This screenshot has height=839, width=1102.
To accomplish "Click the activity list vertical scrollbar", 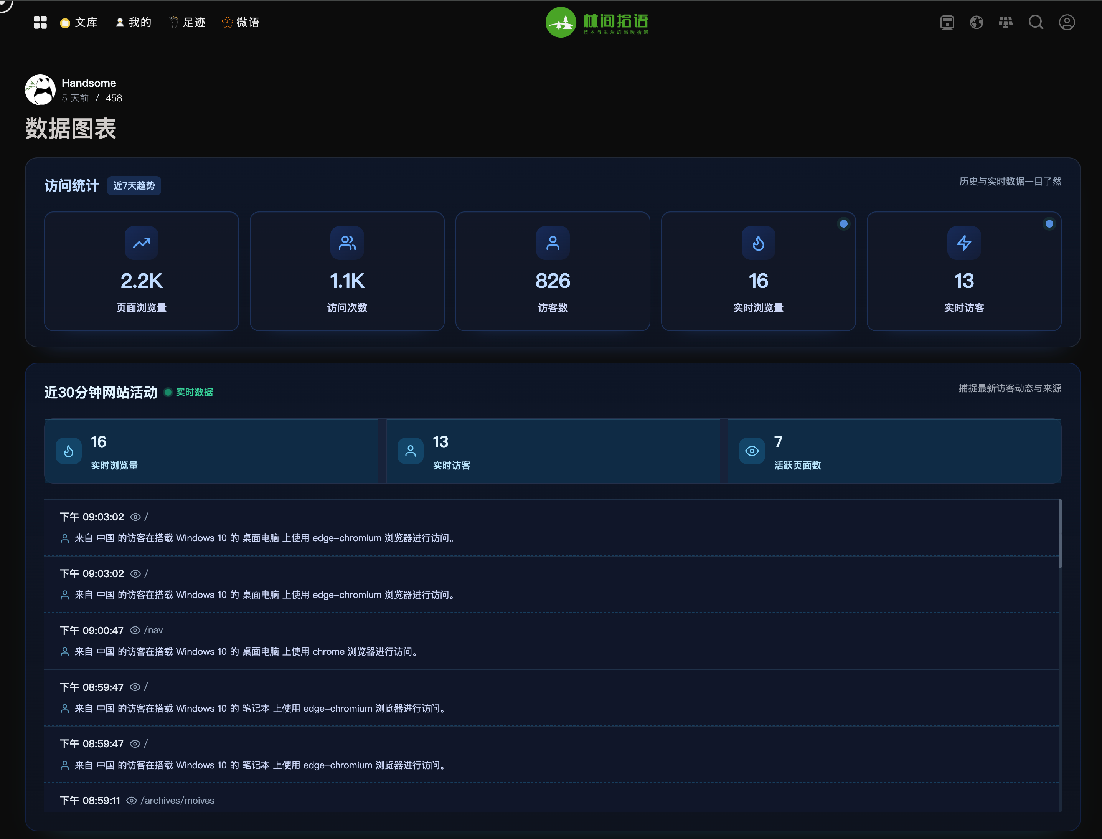I will (1059, 534).
